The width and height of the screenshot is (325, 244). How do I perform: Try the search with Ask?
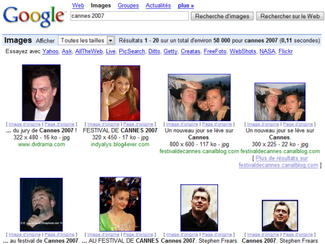click(67, 51)
